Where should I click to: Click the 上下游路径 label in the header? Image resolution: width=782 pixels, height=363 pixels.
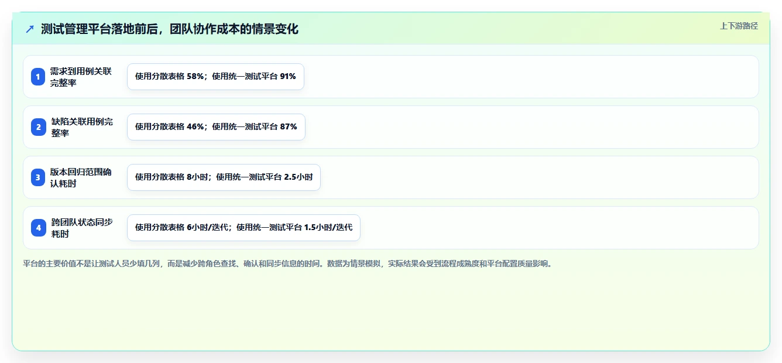pos(739,26)
